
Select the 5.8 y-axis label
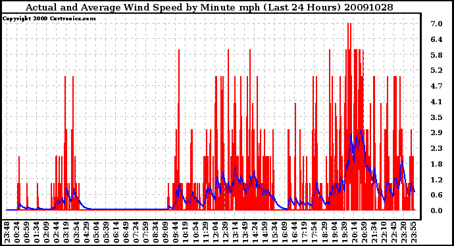coord(436,55)
